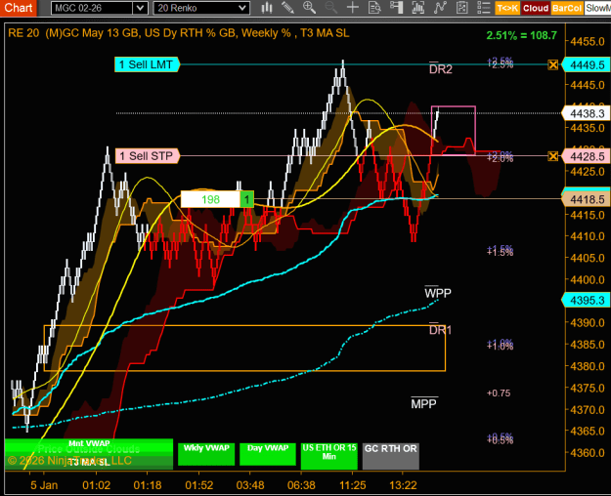Open the indicators line-graph icon
The height and width of the screenshot is (496, 611).
(x=440, y=8)
